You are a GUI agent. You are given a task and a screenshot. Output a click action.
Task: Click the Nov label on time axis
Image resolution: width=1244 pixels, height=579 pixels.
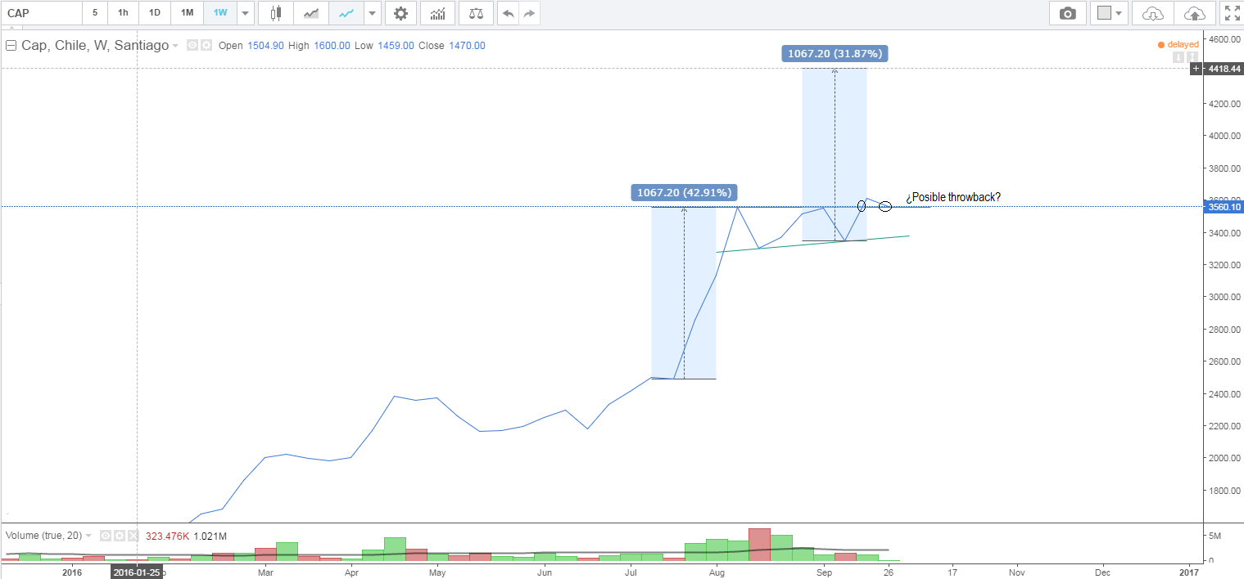click(1017, 572)
